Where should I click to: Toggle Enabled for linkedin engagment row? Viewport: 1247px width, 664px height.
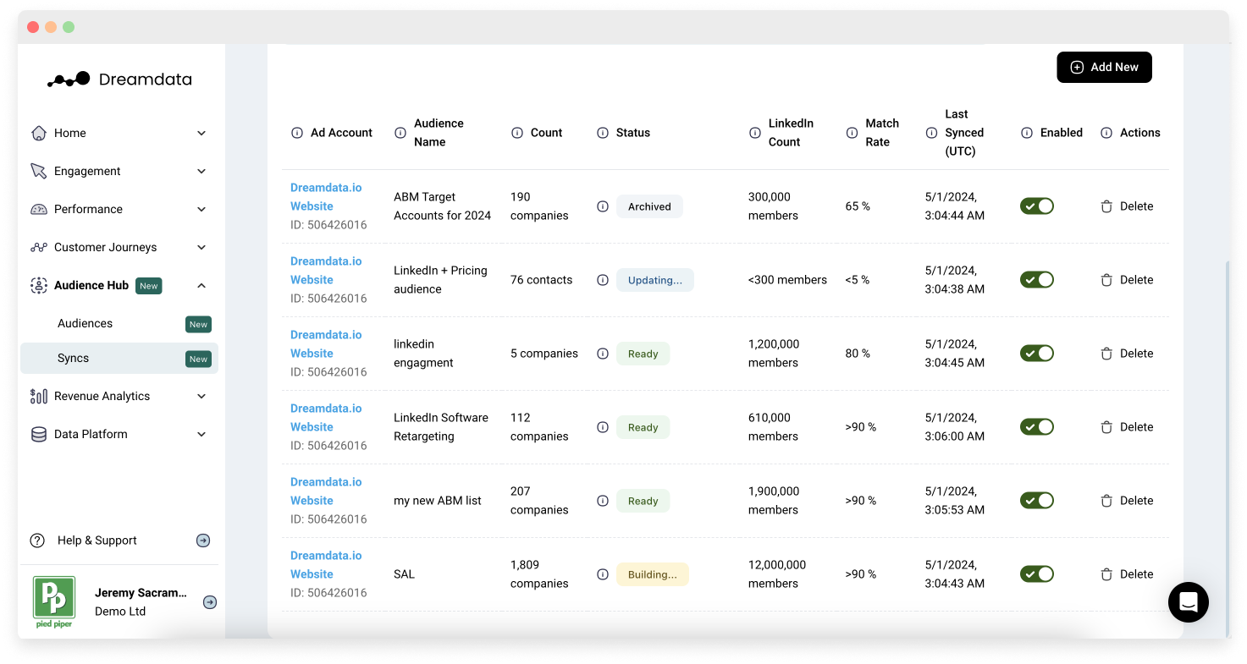1037,354
